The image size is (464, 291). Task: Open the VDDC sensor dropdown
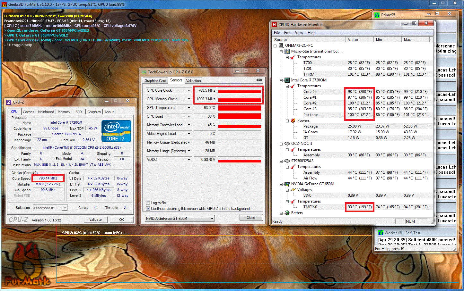[x=189, y=160]
